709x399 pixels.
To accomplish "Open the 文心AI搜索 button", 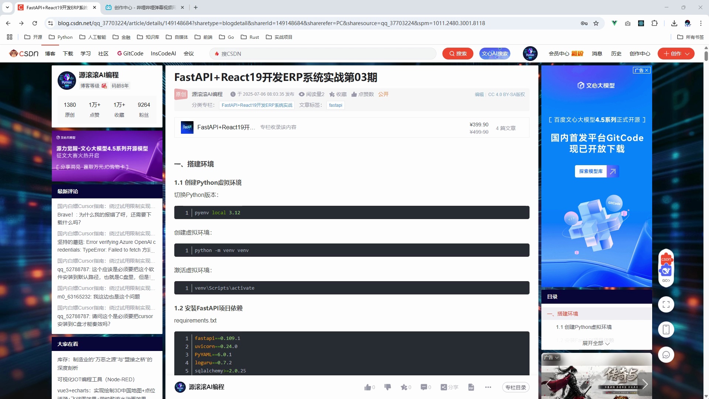I will [494, 53].
